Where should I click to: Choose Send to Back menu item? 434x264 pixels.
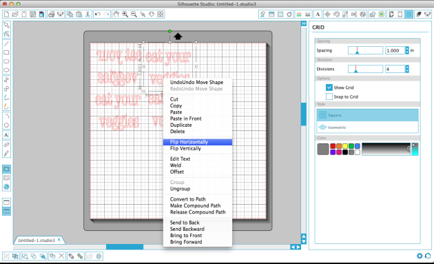[x=198, y=223]
